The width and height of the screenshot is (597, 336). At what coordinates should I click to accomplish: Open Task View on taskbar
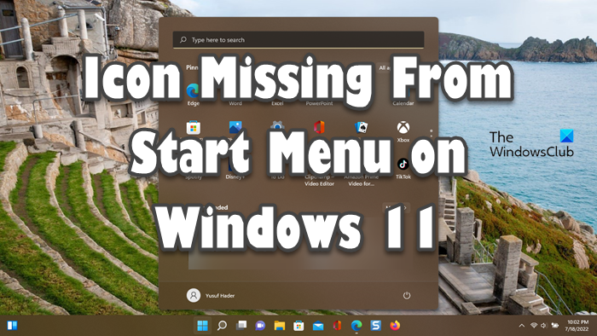(241, 326)
